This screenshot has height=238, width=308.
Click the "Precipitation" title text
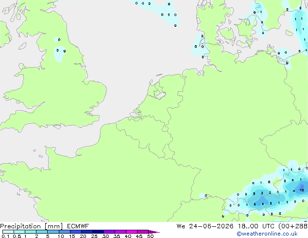(x=20, y=226)
